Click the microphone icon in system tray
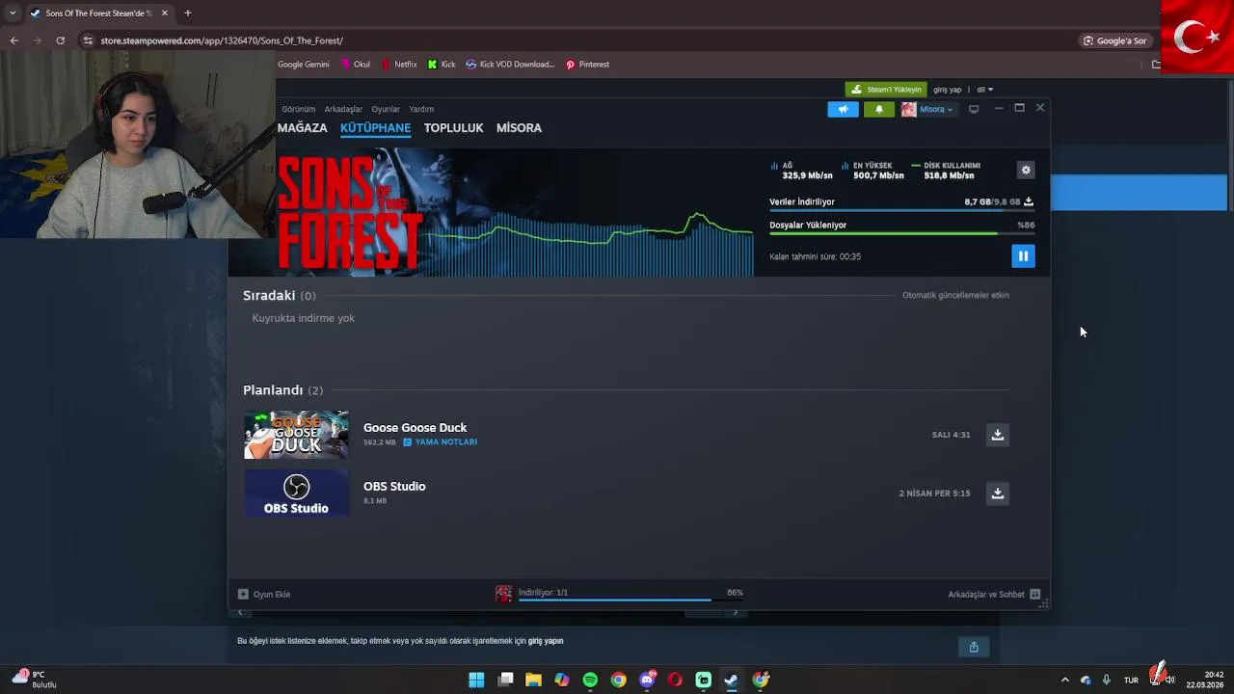 tap(1107, 681)
